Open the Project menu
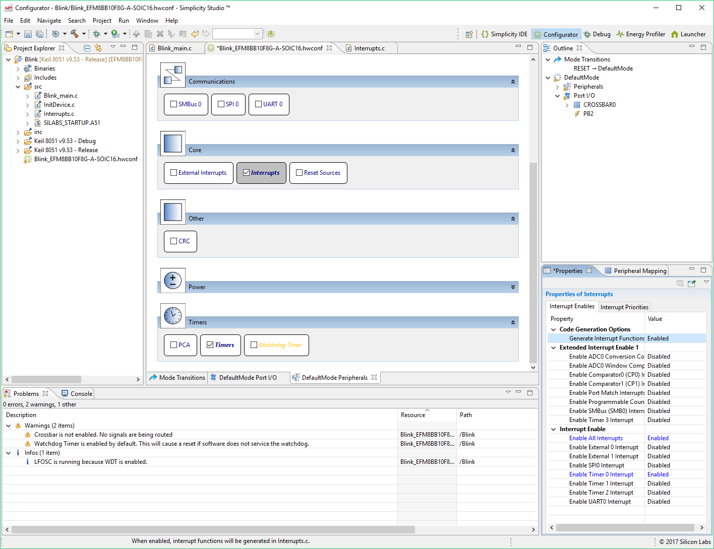 pos(102,21)
